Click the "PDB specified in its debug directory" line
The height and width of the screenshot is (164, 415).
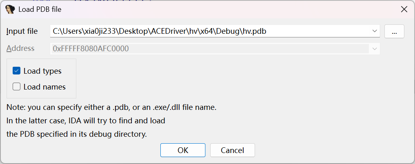[77, 134]
